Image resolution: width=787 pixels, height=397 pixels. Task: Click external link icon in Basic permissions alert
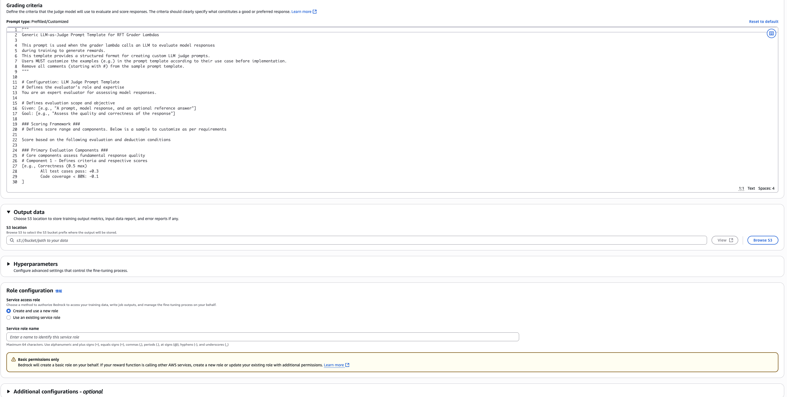[347, 365]
